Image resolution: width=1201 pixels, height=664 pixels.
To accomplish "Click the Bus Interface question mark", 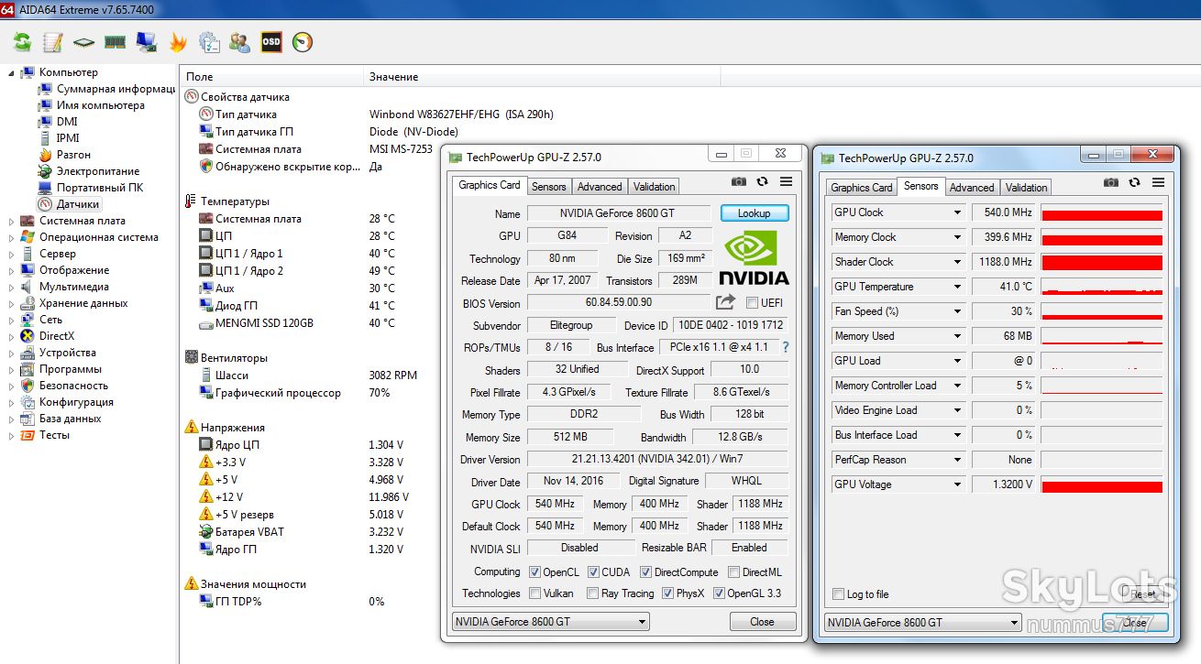I will pyautogui.click(x=786, y=348).
